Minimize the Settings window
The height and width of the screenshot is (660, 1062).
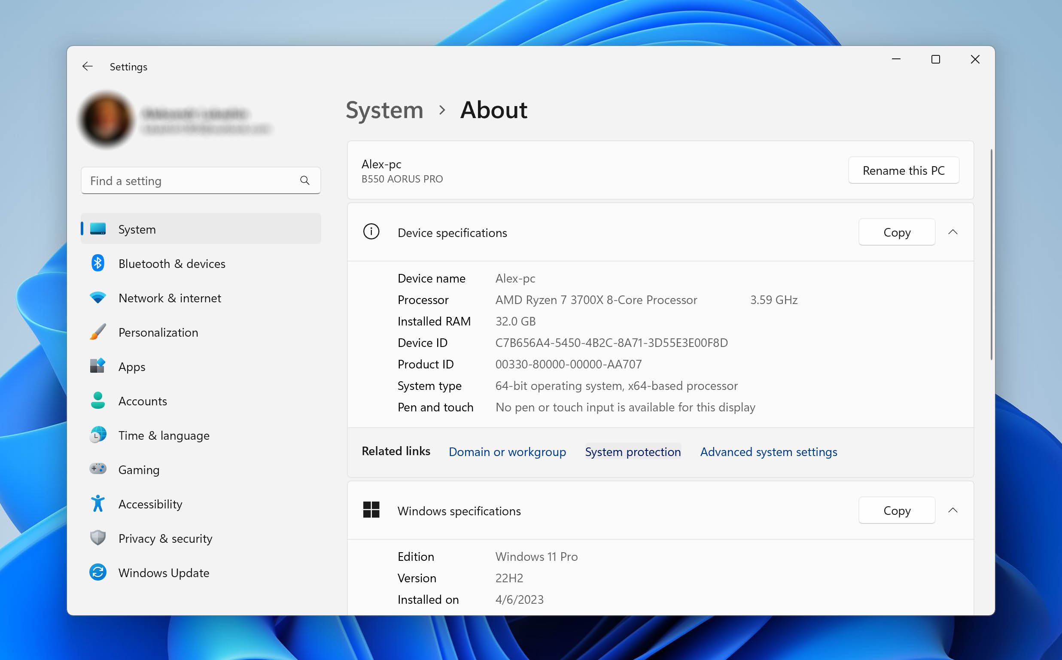tap(896, 59)
